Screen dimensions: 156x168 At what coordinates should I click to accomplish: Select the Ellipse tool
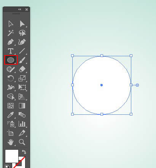(x=11, y=60)
